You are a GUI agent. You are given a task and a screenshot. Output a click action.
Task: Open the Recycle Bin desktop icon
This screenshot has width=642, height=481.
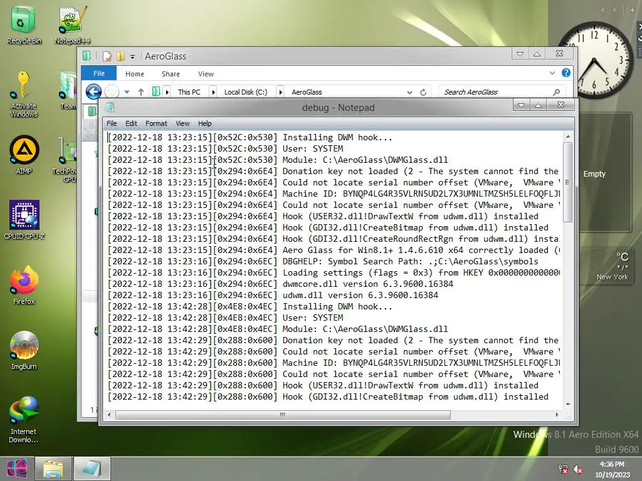pyautogui.click(x=23, y=25)
